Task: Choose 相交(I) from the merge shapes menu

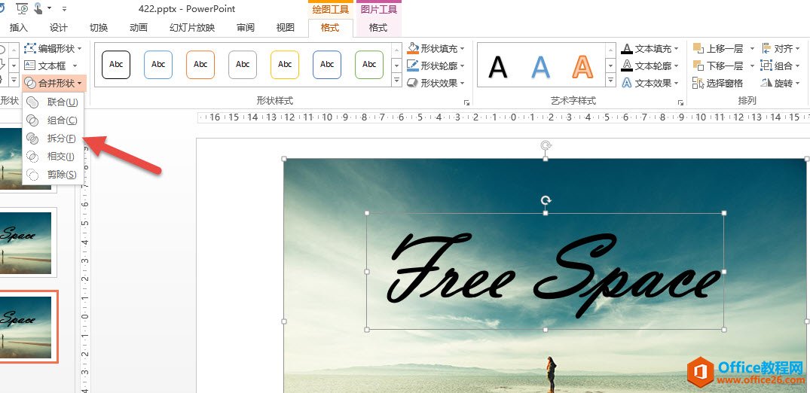Action: click(x=53, y=157)
